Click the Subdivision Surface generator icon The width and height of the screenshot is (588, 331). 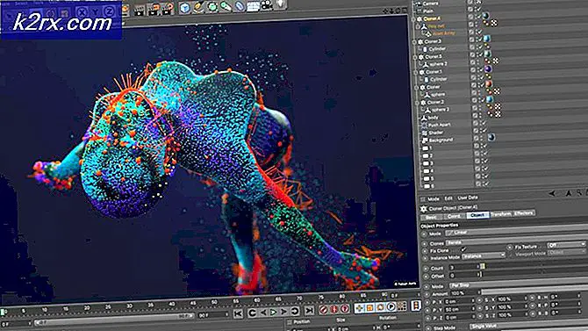pyautogui.click(x=212, y=6)
